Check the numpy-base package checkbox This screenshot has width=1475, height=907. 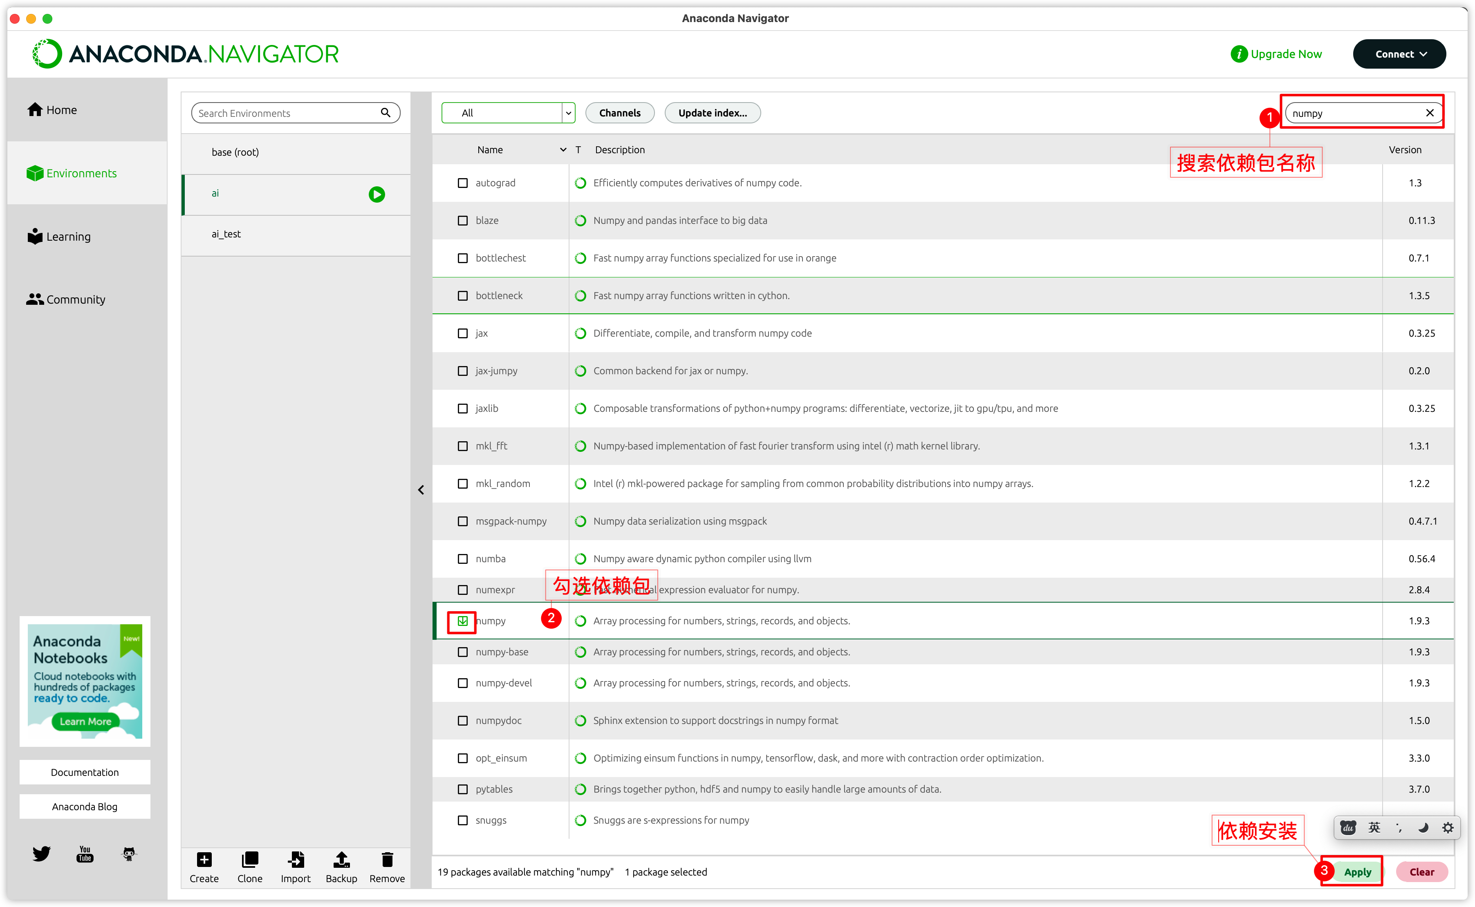pos(462,652)
